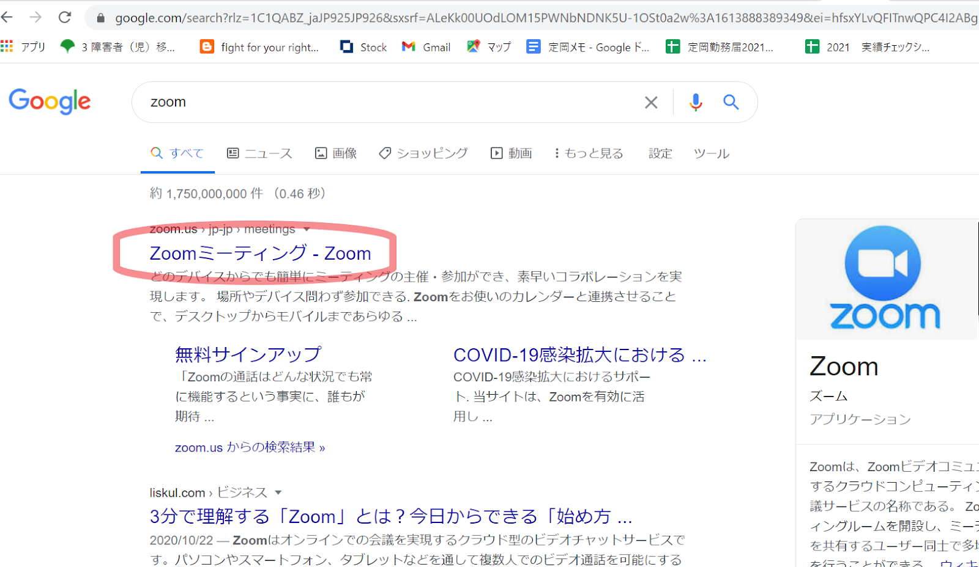Open 設定 search settings
979x567 pixels.
point(660,153)
